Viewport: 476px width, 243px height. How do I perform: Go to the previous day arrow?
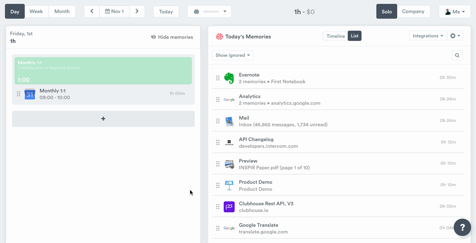point(92,11)
